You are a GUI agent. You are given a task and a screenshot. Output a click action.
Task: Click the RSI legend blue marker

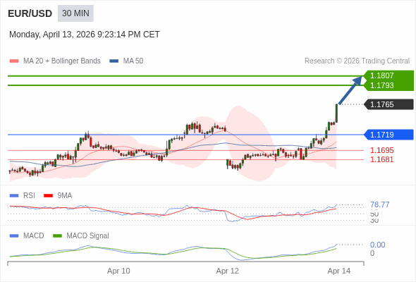pyautogui.click(x=14, y=196)
